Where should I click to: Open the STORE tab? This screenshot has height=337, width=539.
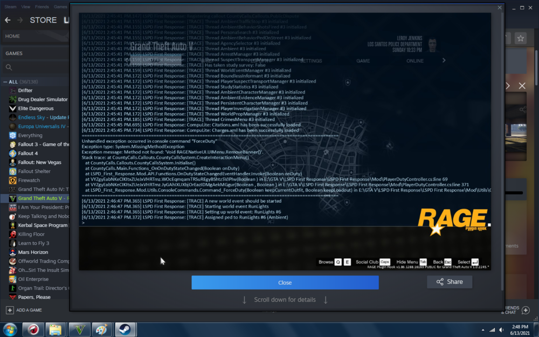pos(43,20)
